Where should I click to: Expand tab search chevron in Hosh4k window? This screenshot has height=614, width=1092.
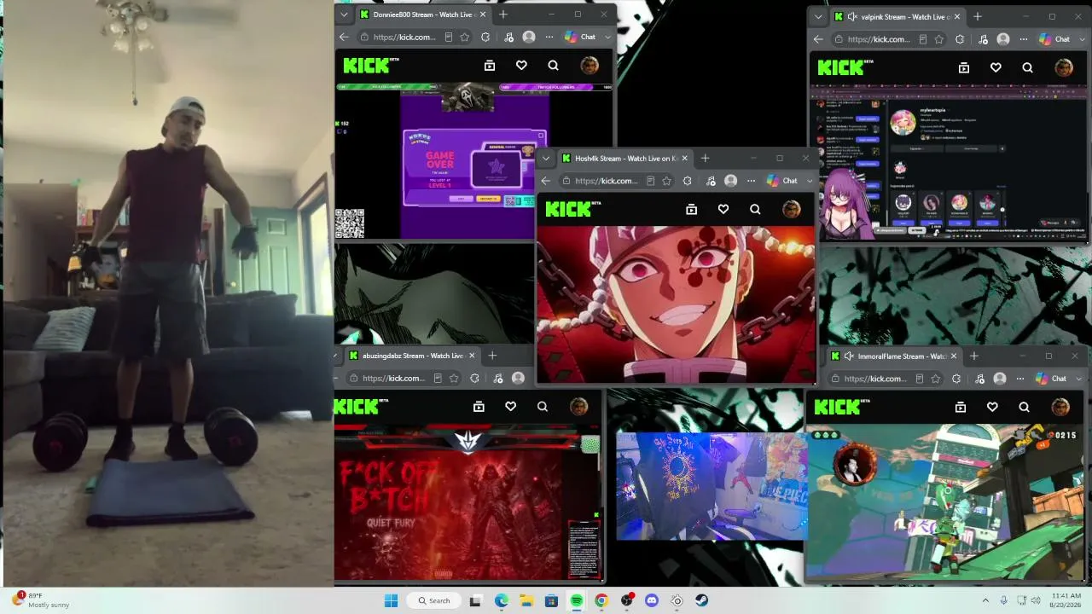546,159
